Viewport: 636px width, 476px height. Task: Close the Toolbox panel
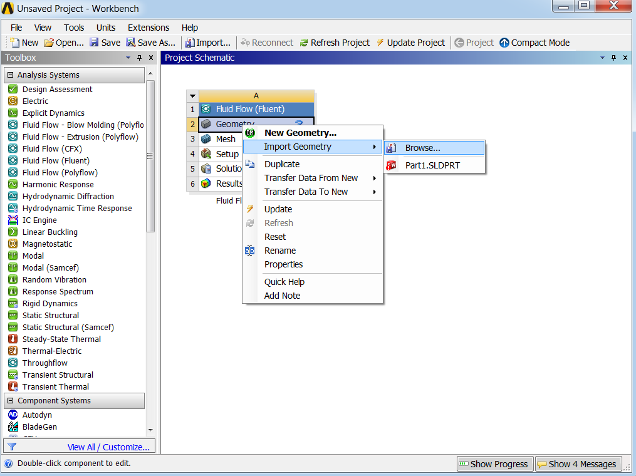tap(151, 58)
